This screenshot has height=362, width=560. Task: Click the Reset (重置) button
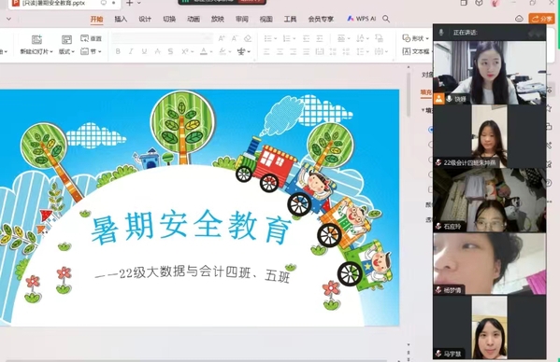click(x=91, y=38)
